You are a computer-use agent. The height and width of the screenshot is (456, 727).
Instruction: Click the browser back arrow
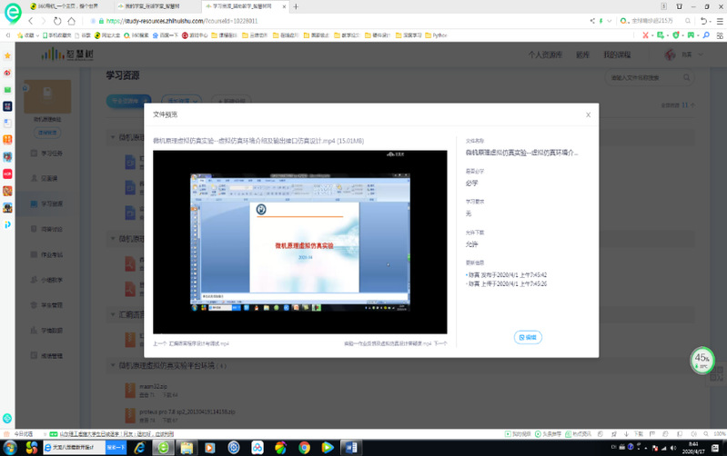pos(30,20)
